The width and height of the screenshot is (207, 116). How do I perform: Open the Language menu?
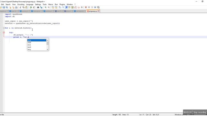[29, 5]
